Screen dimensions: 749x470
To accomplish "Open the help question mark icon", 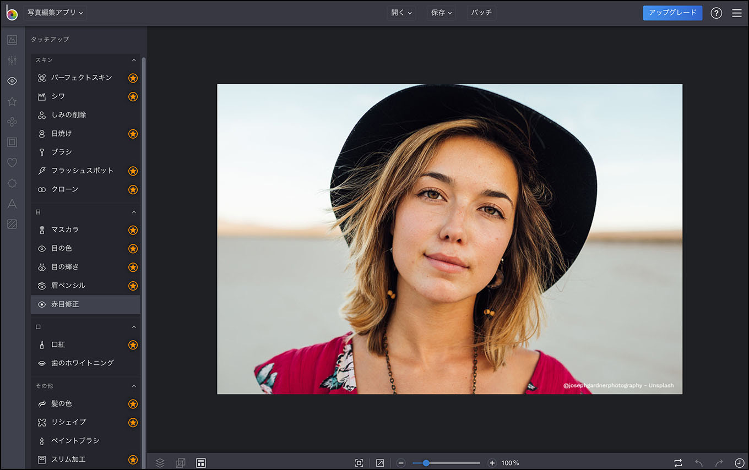I will pyautogui.click(x=716, y=13).
